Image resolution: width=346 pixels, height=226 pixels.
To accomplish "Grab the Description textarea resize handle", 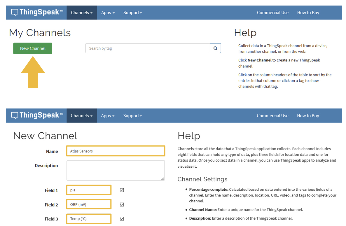I will coord(162,178).
